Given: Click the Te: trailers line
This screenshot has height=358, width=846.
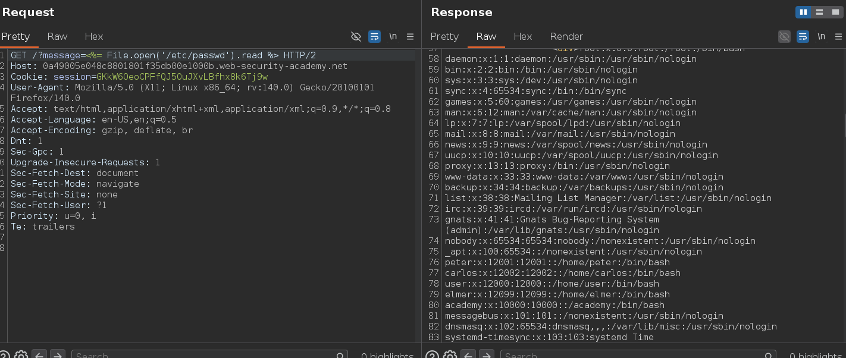Looking at the screenshot, I should pos(42,227).
